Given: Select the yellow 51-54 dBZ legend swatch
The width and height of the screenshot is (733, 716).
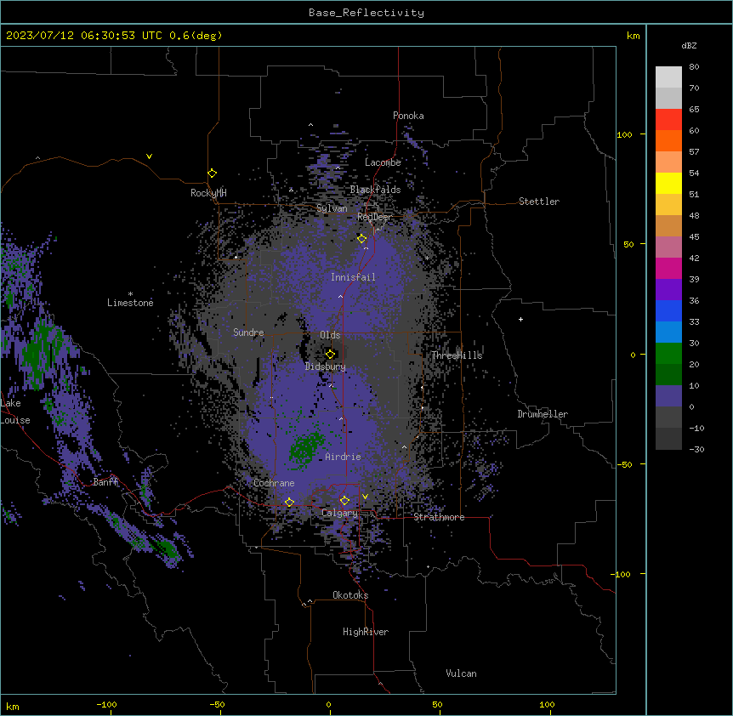Looking at the screenshot, I should (668, 183).
